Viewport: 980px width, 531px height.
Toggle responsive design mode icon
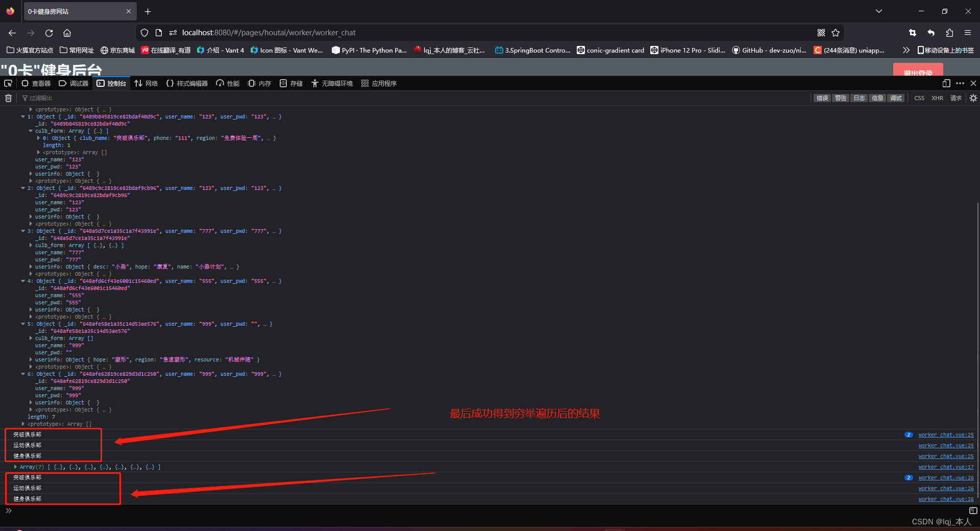point(946,83)
